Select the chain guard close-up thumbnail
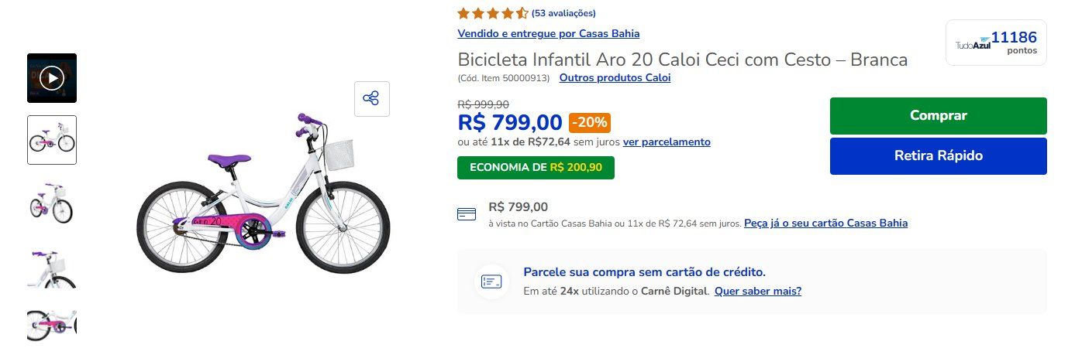 pos(52,324)
